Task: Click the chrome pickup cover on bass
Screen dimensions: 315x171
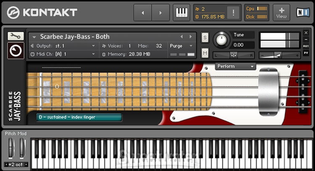Action: [x=268, y=92]
